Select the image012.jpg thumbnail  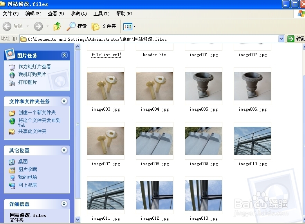(x=155, y=195)
